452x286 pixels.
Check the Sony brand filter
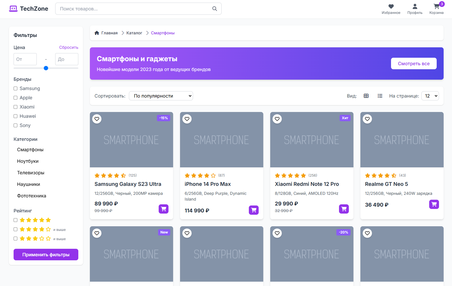coord(16,126)
